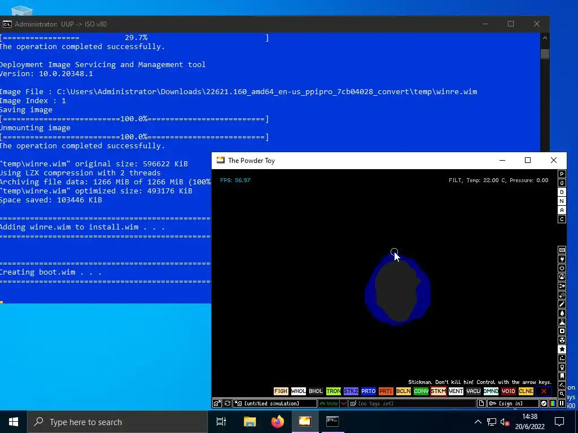Show hidden system tray icons chevron
Viewport: 578px width, 433px height.
(x=478, y=422)
